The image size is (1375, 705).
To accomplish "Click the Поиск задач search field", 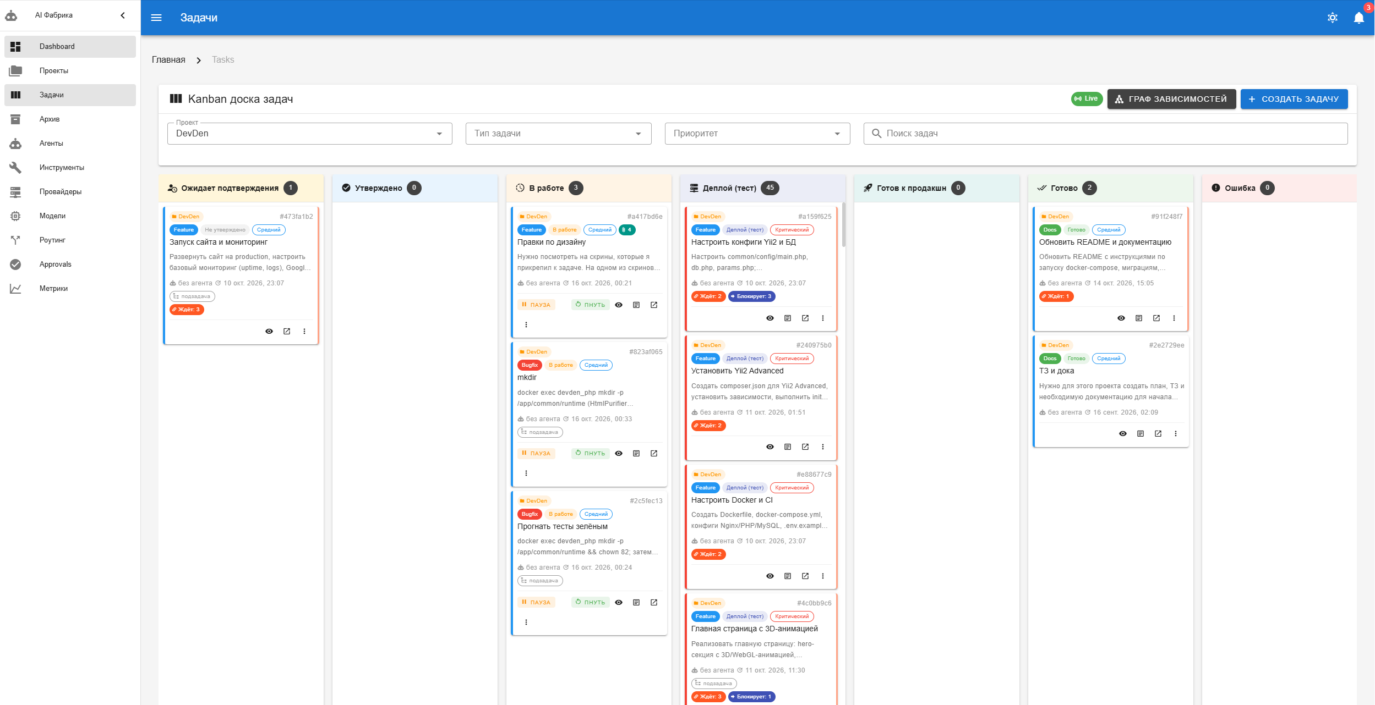I will tap(1105, 134).
